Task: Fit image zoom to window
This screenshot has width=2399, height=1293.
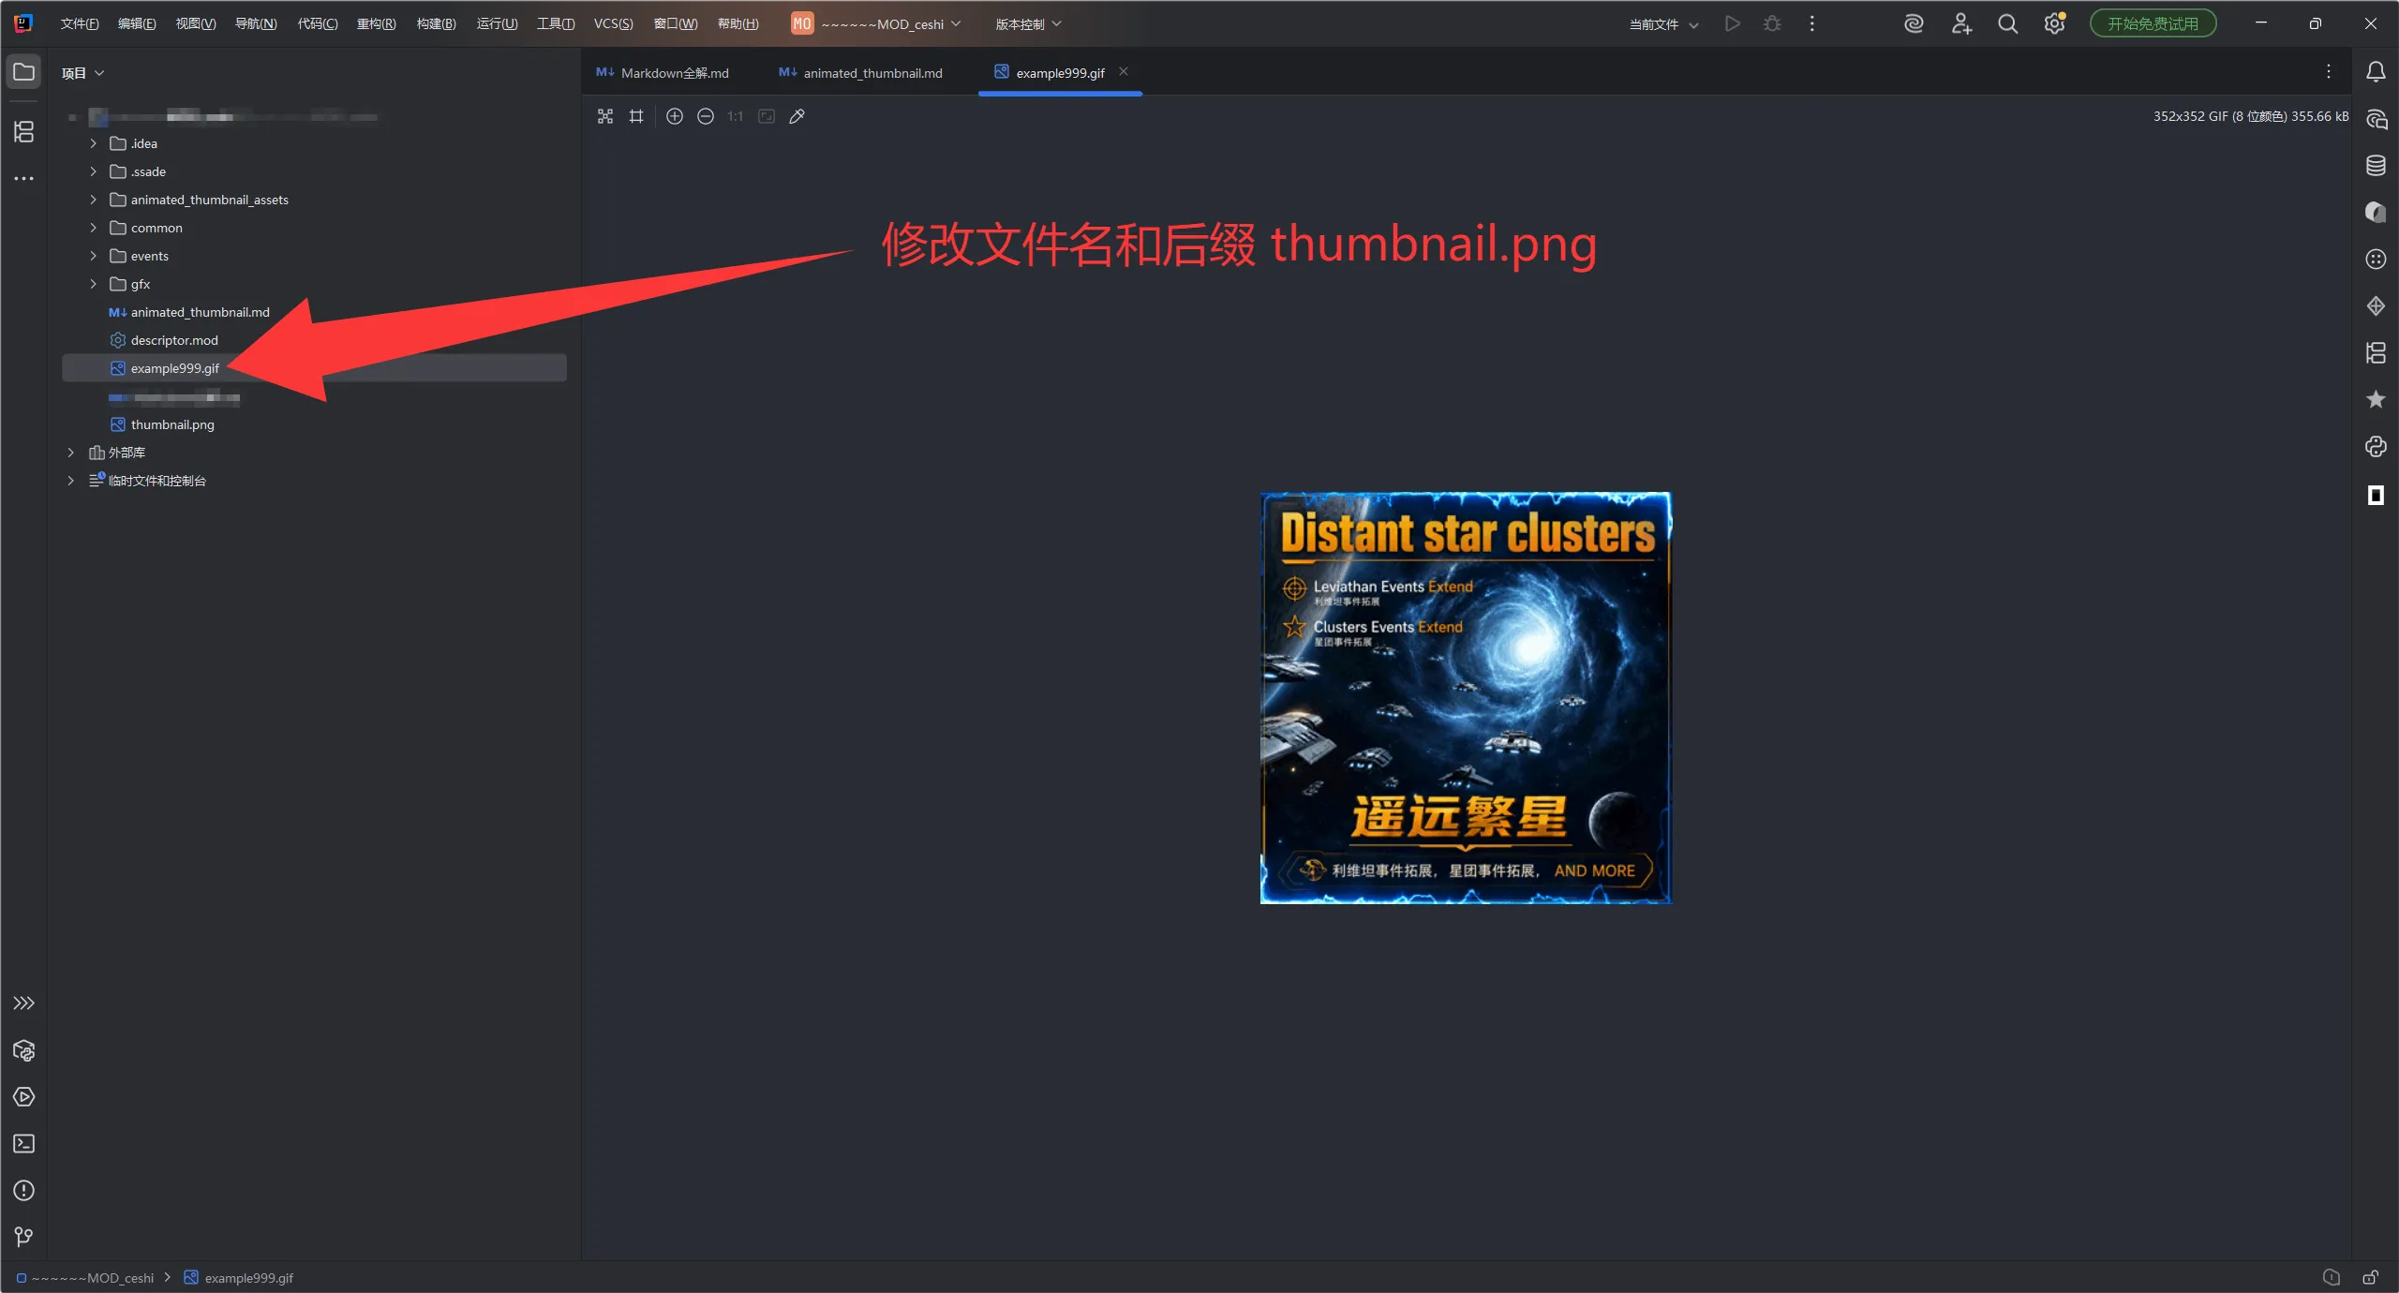Action: pyautogui.click(x=767, y=116)
